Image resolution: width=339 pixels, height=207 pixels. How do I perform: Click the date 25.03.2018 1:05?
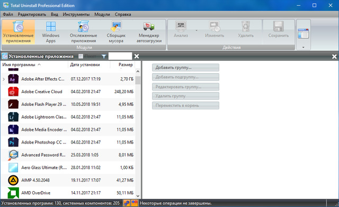tap(84, 155)
